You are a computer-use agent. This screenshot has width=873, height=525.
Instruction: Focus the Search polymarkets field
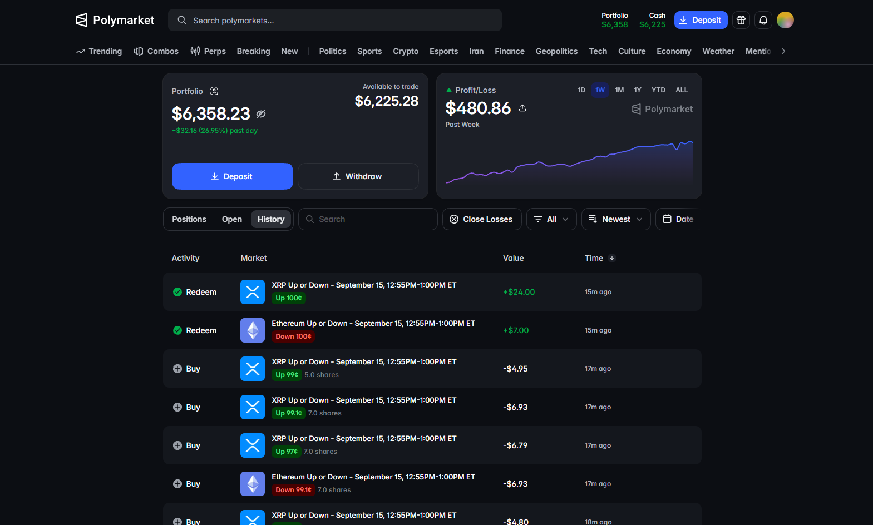(x=335, y=20)
